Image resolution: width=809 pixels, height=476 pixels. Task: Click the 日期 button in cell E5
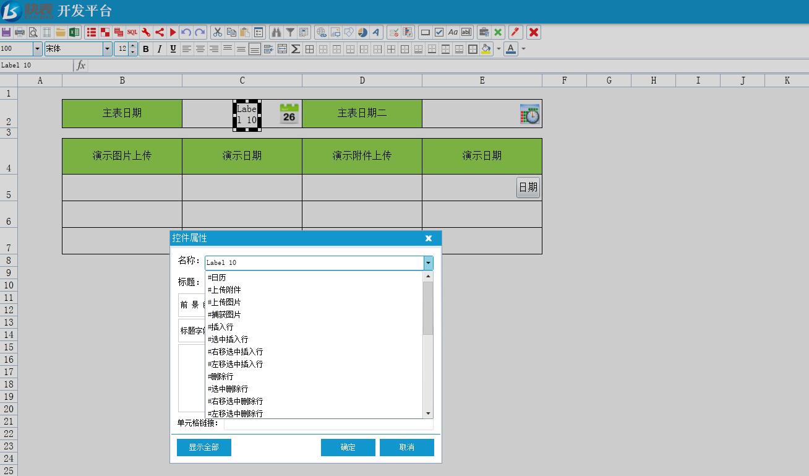528,188
